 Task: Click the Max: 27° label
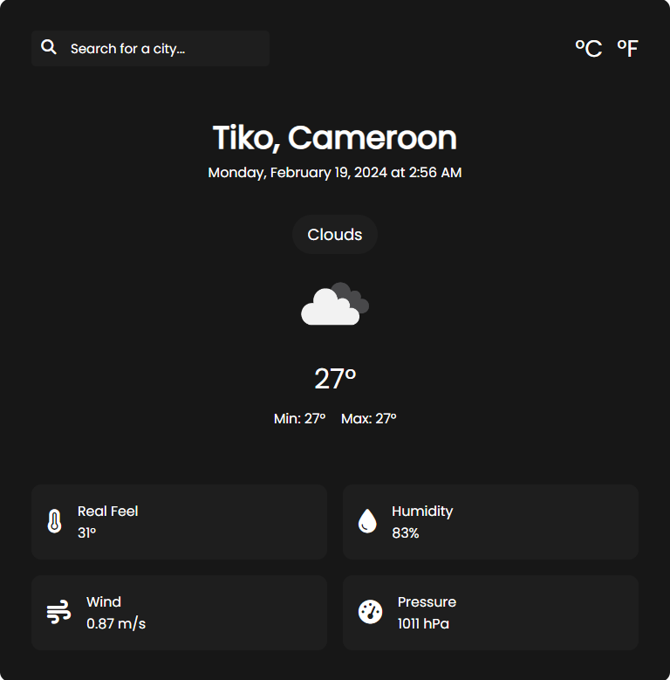(x=369, y=418)
